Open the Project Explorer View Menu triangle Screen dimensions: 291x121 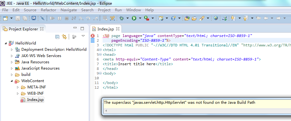[x=83, y=36]
